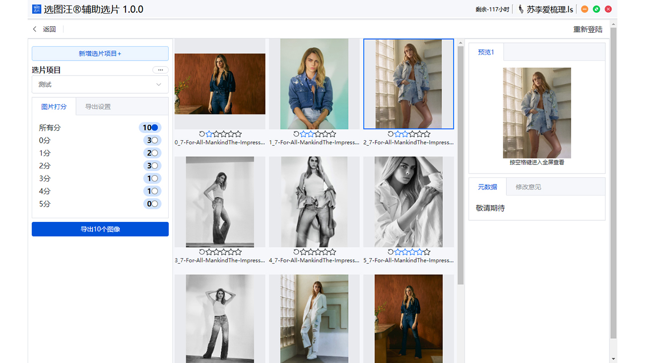Open the three-dot menu beside 选片项目
Viewport: 645px width, 363px height.
160,70
